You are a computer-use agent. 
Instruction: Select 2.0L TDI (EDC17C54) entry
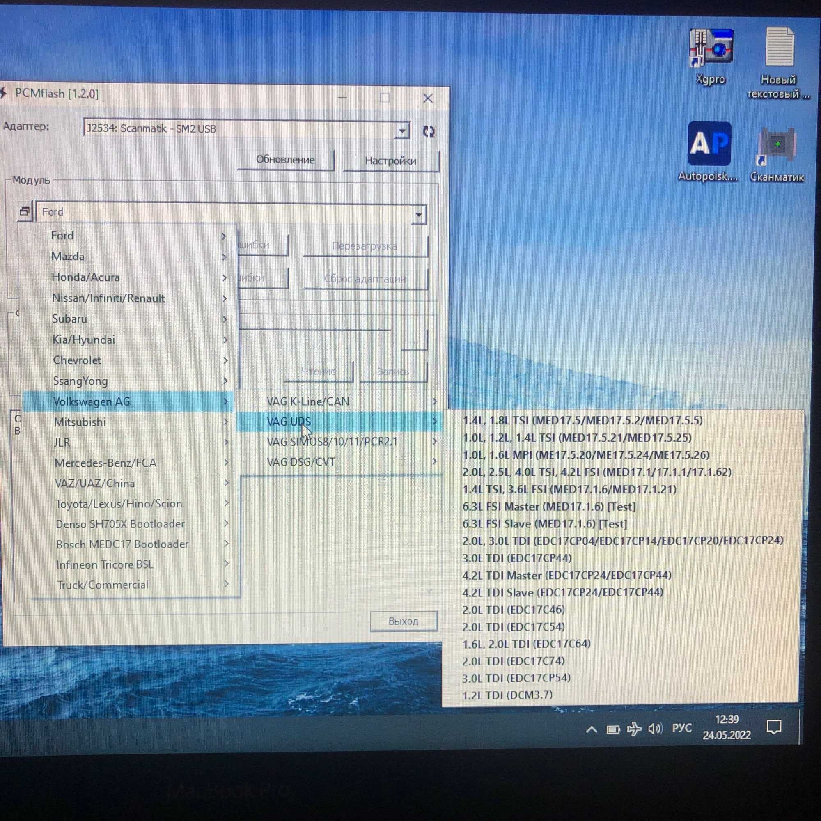click(514, 627)
